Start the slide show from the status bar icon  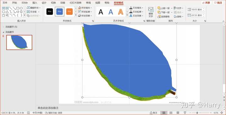click(x=185, y=113)
